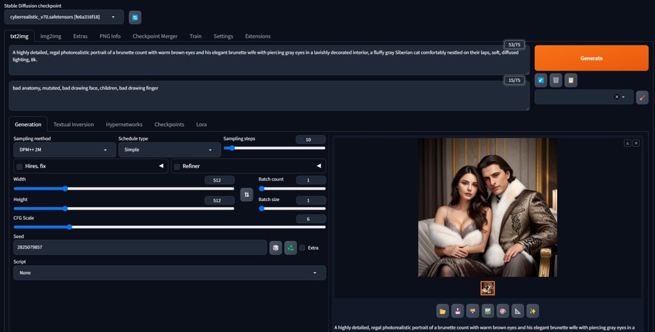Open the Stable Diffusion checkpoint selector
The width and height of the screenshot is (655, 332).
pos(63,17)
